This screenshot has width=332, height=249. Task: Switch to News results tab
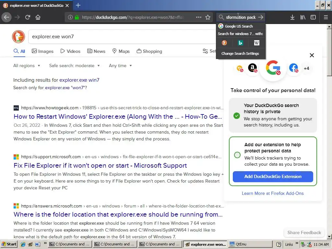coord(96,51)
